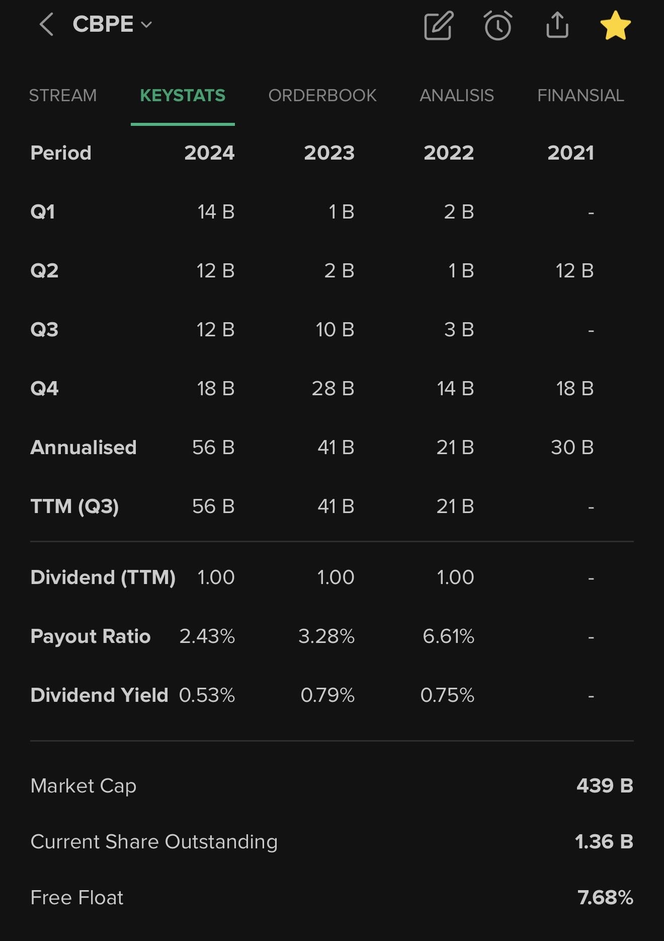
Task: Tap the Dividend Yield row label
Action: coord(99,695)
